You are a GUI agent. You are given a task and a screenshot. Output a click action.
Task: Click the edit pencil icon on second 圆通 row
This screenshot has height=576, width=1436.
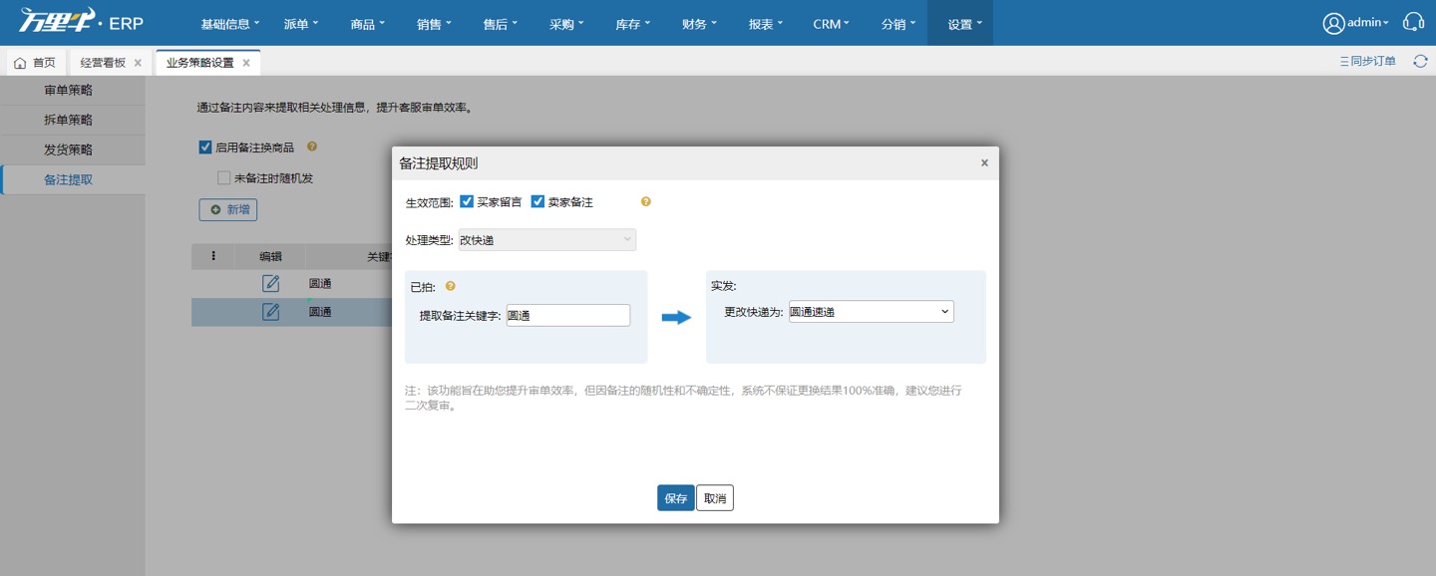tap(270, 311)
